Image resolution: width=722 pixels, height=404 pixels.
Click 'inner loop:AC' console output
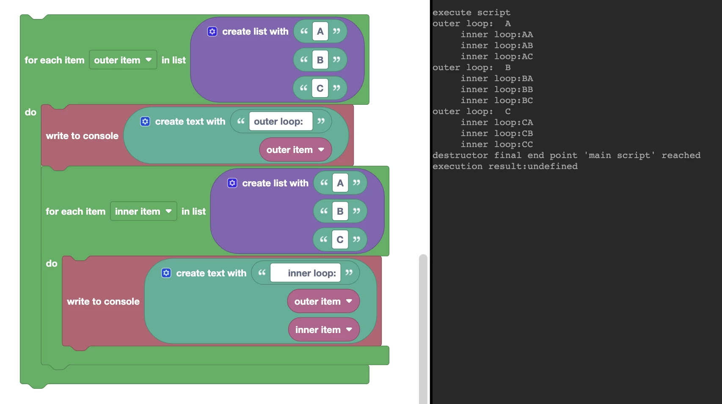coord(497,57)
